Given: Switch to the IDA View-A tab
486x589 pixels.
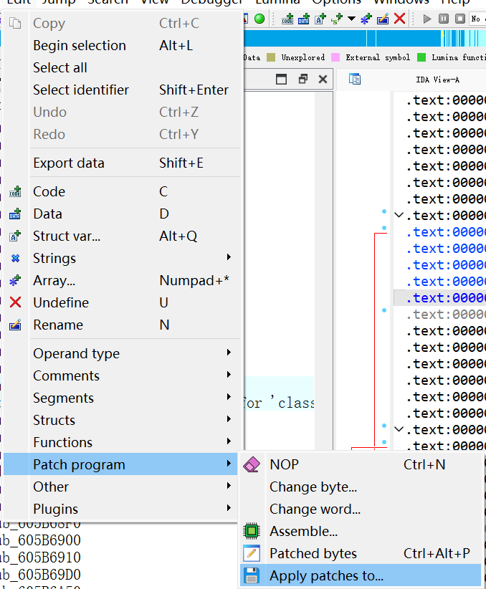Looking at the screenshot, I should [437, 80].
